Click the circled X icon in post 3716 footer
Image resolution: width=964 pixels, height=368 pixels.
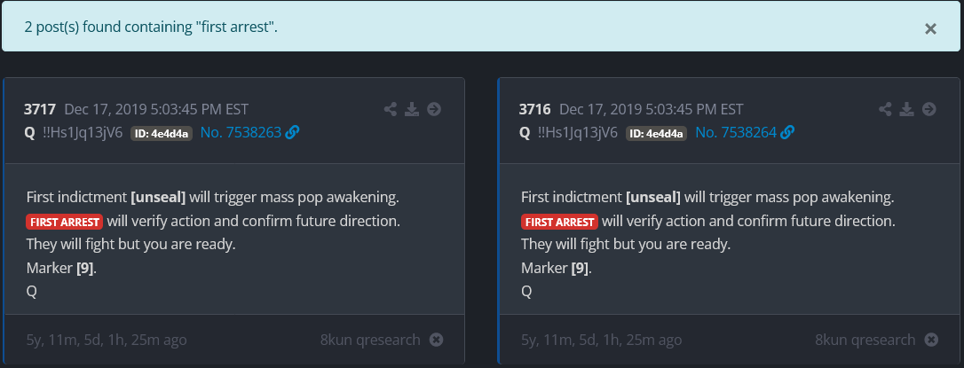[930, 340]
